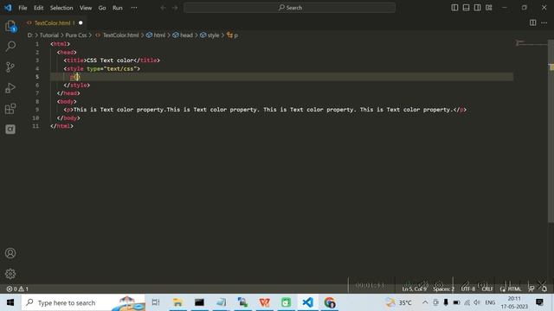554x311 pixels.
Task: Open the Explorer view in the activity bar
Action: point(10,26)
